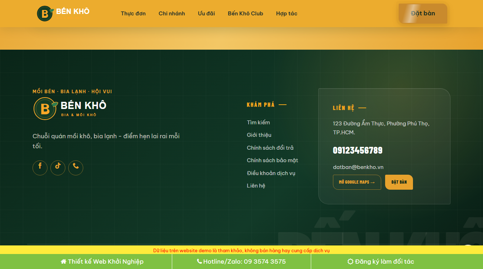The image size is (483, 269).
Task: Click the address 123 Đường Ẩm Thực text
Action: 381,128
